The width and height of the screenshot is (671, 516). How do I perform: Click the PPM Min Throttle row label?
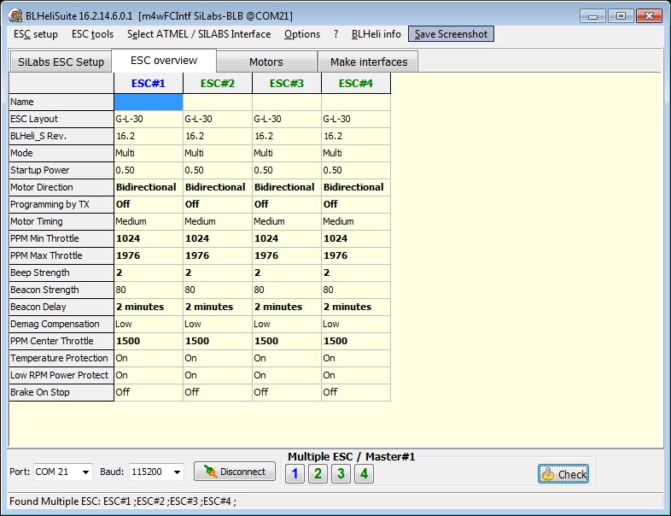(x=61, y=238)
